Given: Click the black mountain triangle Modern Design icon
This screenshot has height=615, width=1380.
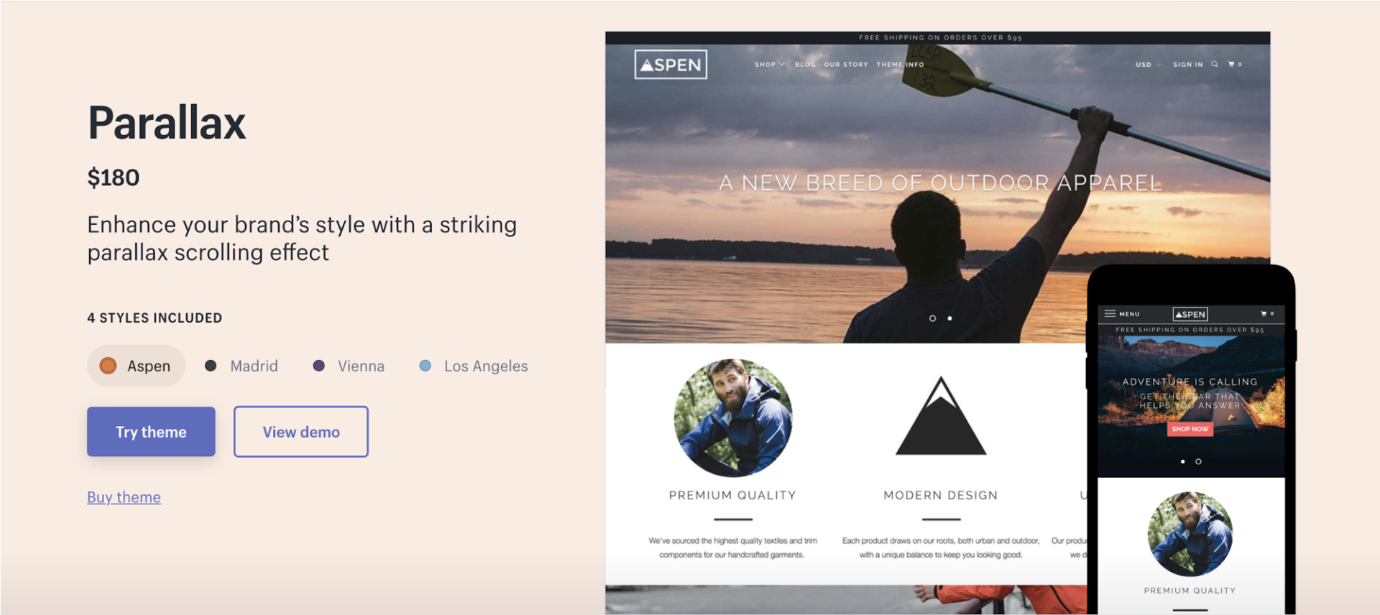Looking at the screenshot, I should 940,417.
